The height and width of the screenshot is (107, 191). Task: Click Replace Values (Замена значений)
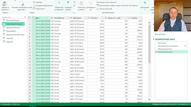[x=104, y=9]
